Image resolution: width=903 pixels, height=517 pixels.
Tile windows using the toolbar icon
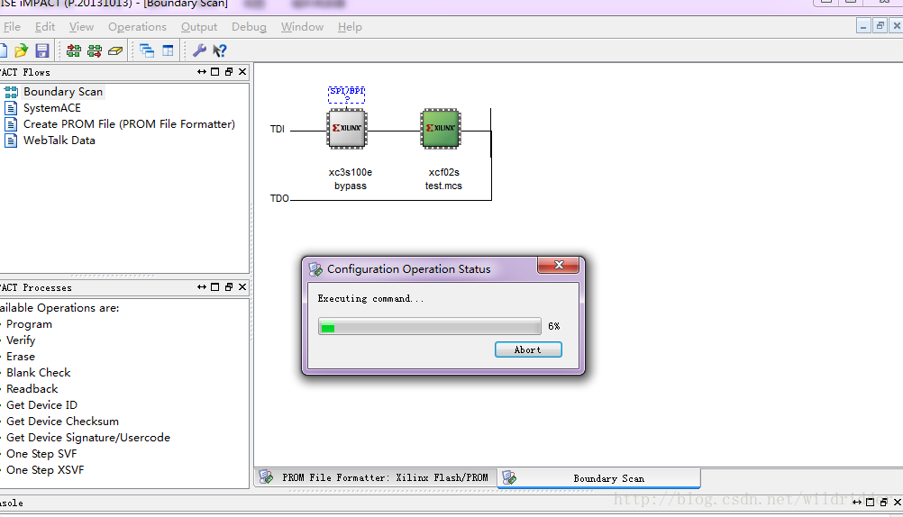click(168, 50)
